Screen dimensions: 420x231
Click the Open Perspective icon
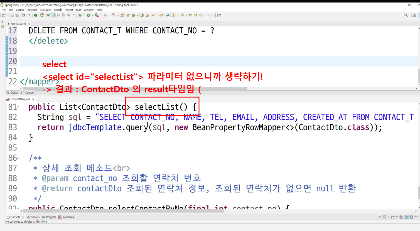pyautogui.click(x=414, y=15)
